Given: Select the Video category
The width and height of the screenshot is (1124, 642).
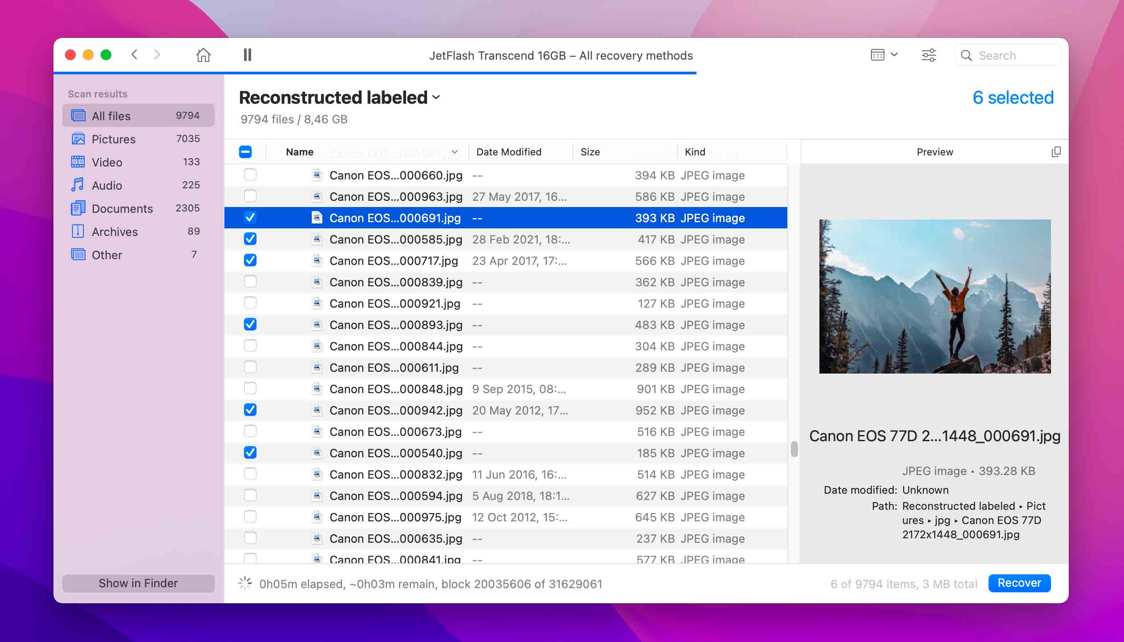Looking at the screenshot, I should (138, 162).
